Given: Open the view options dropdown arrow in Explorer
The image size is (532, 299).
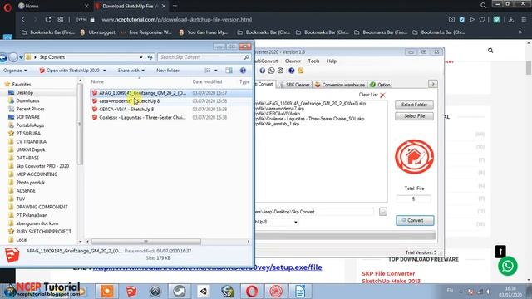Looking at the screenshot, I should (216, 71).
